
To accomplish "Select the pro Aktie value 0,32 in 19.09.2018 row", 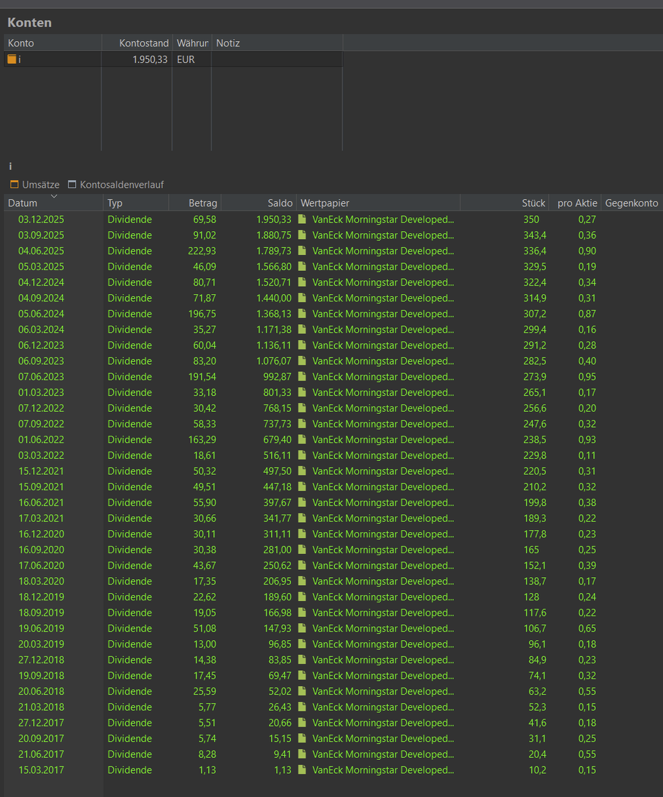I will click(587, 675).
